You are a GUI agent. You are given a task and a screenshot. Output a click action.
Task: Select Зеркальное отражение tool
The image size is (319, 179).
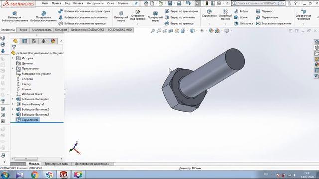pos(274,23)
